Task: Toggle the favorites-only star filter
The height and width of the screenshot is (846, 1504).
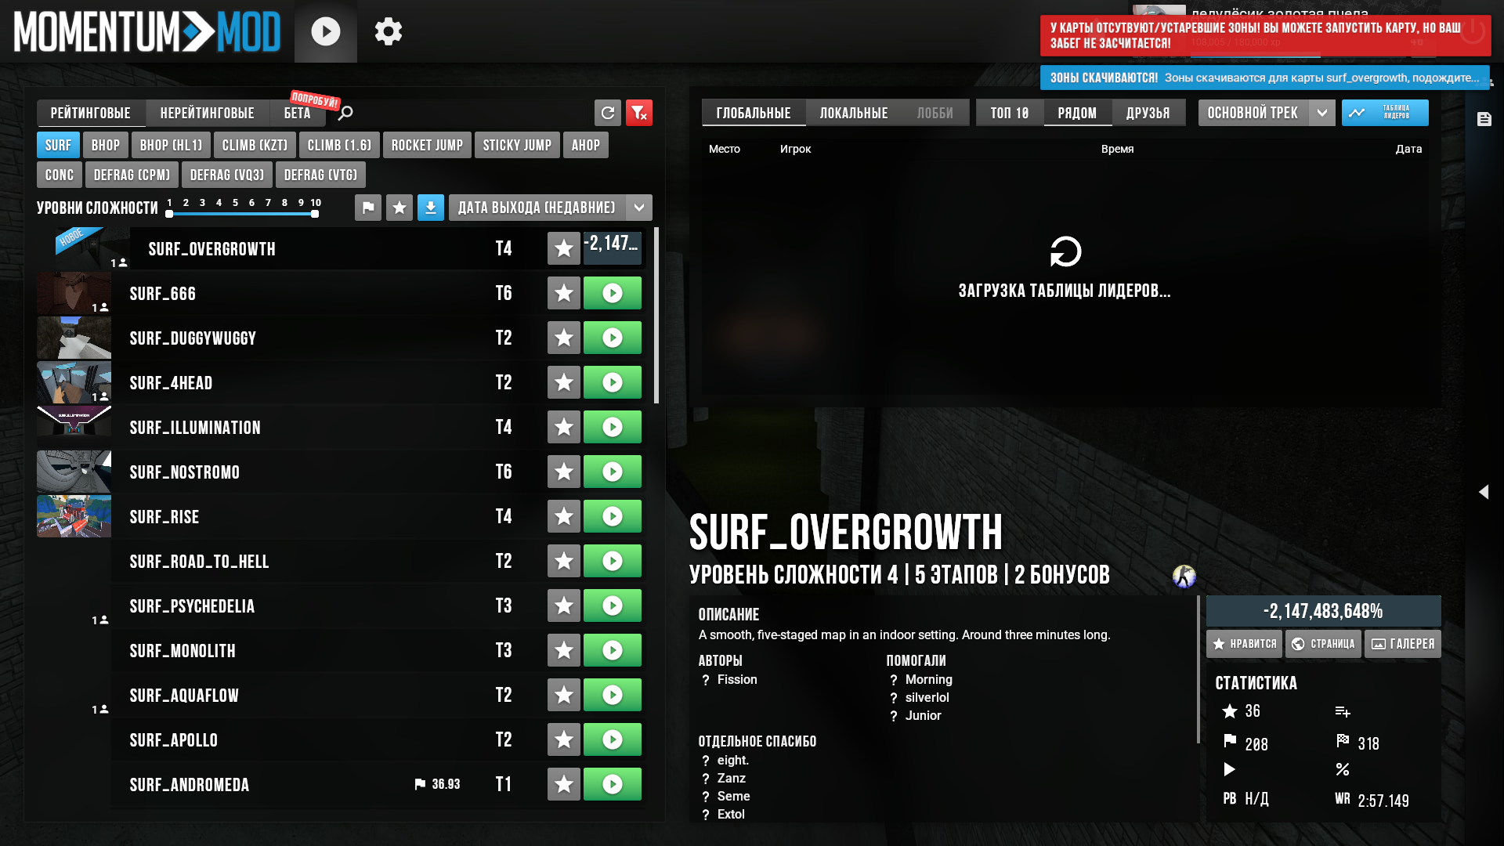Action: pos(399,208)
